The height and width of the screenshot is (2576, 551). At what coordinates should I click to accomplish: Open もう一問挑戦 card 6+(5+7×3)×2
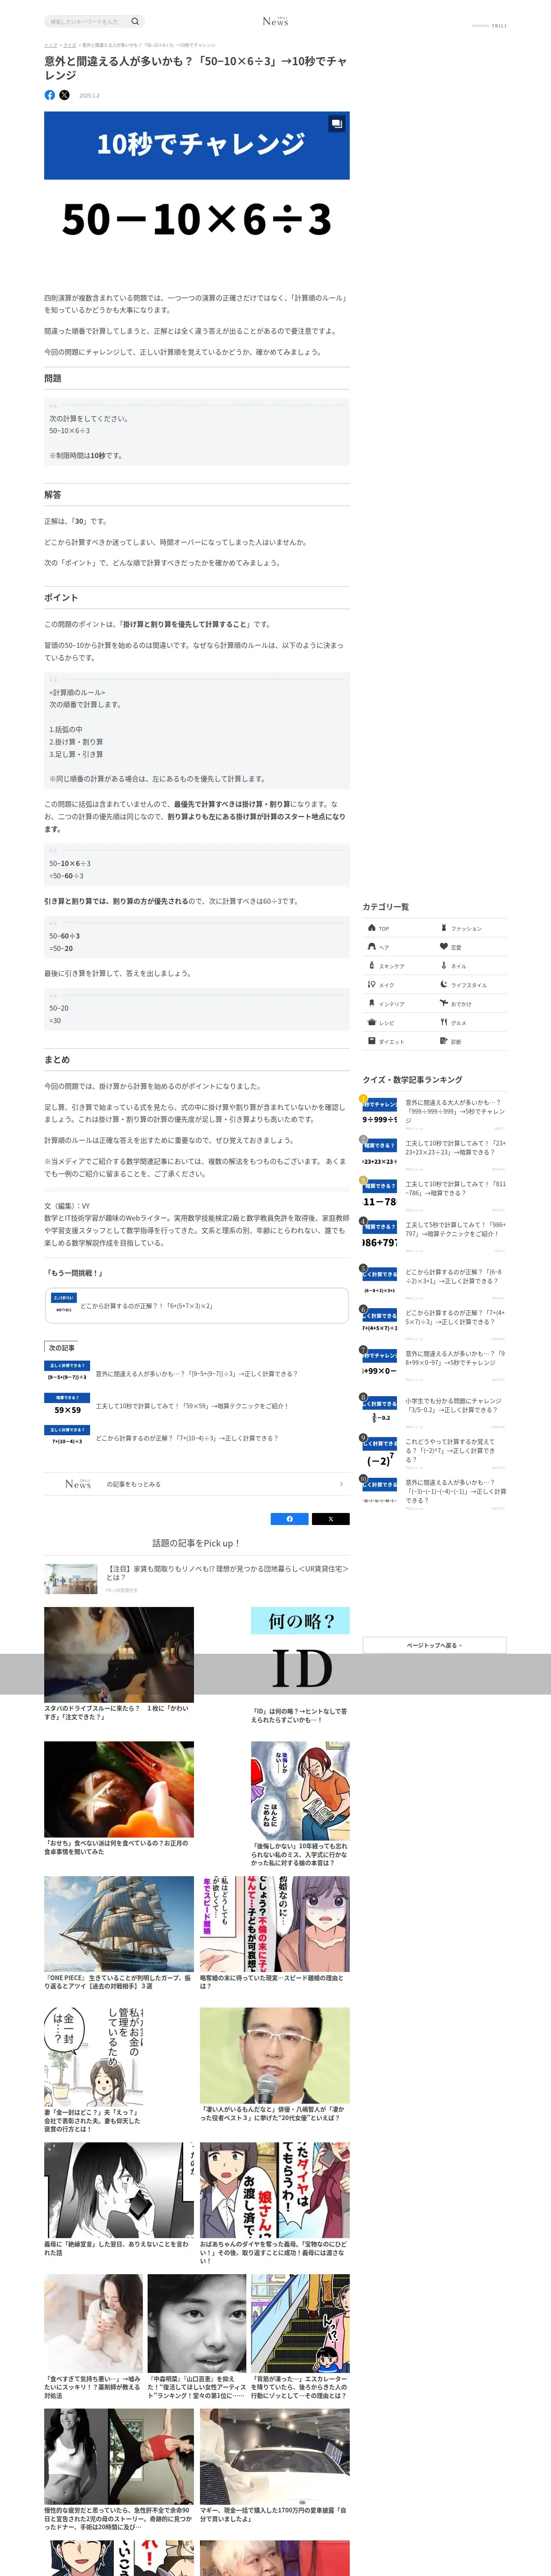[x=196, y=1306]
